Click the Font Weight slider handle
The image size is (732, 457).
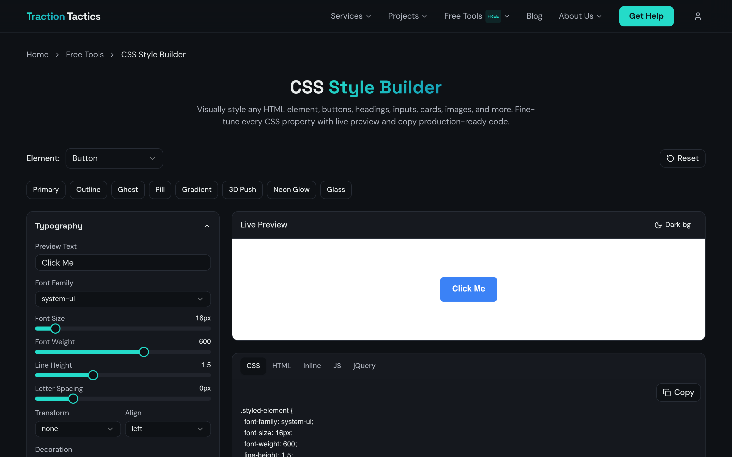tap(144, 352)
